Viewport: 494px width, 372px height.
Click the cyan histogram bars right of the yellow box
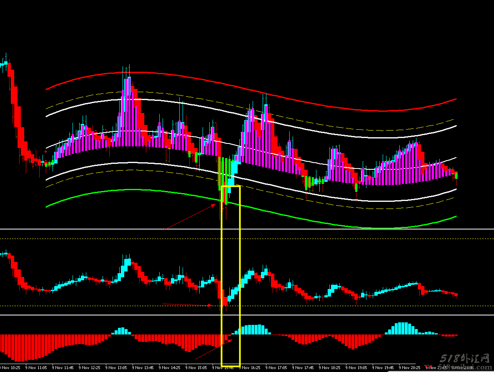click(x=254, y=329)
